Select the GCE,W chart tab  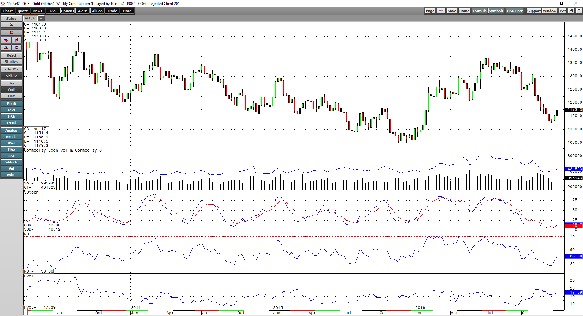click(30, 19)
